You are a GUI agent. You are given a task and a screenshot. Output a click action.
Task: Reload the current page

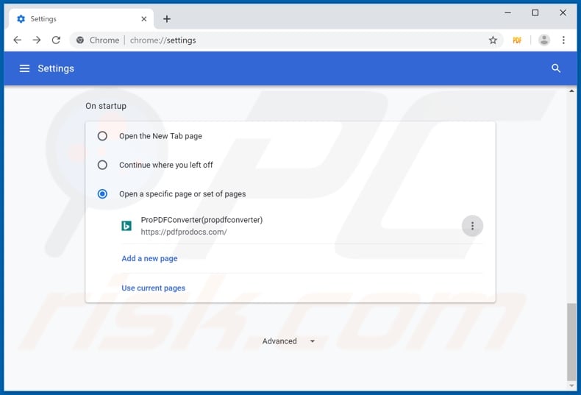tap(56, 40)
